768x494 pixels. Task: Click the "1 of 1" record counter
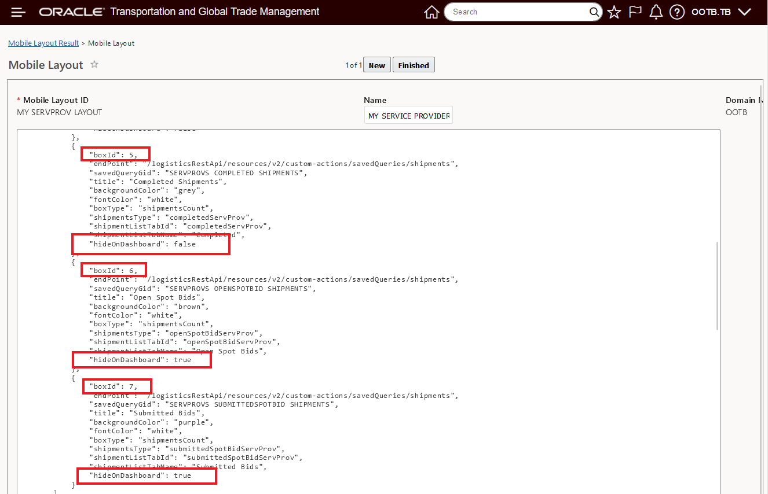tap(353, 65)
